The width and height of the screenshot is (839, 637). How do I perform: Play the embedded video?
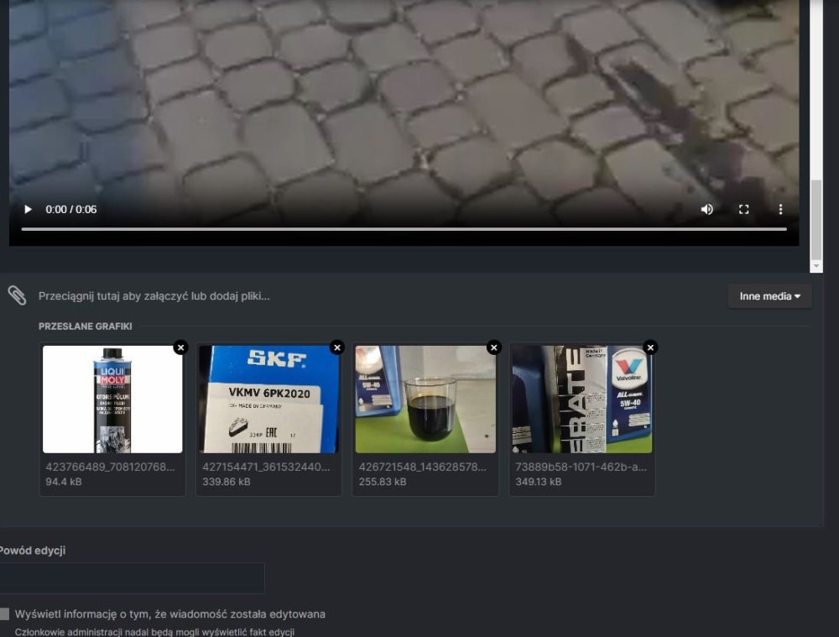click(x=28, y=210)
